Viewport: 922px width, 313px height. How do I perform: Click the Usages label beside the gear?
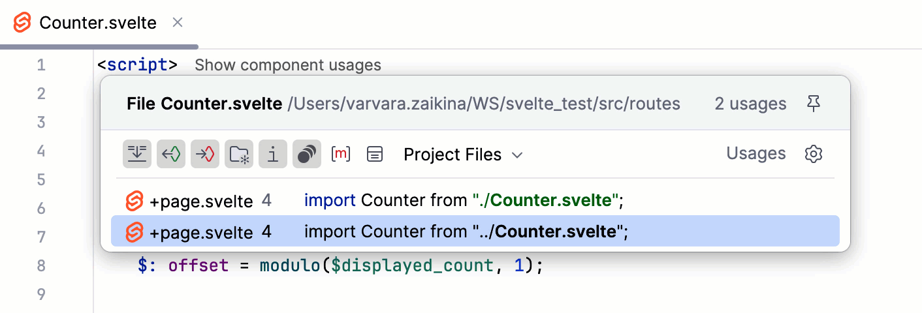(755, 154)
